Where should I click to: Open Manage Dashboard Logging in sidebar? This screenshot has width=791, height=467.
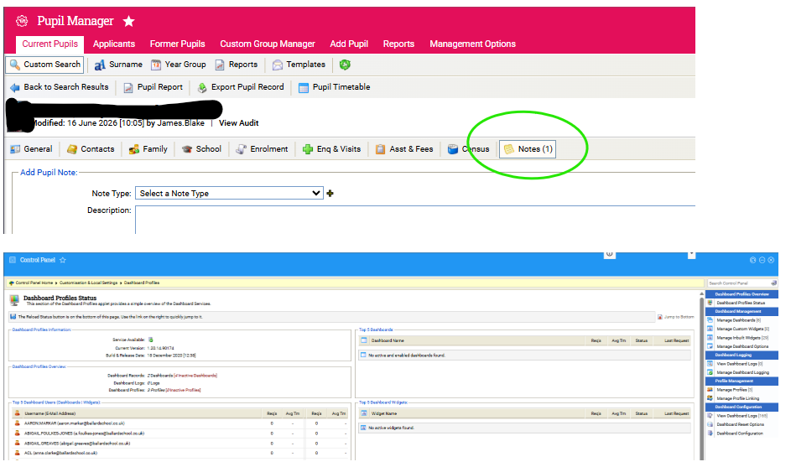pyautogui.click(x=742, y=373)
